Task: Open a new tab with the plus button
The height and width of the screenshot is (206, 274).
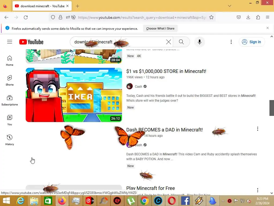Action: [x=77, y=6]
